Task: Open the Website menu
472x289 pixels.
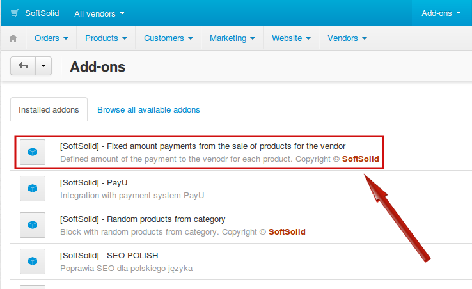Action: [291, 38]
